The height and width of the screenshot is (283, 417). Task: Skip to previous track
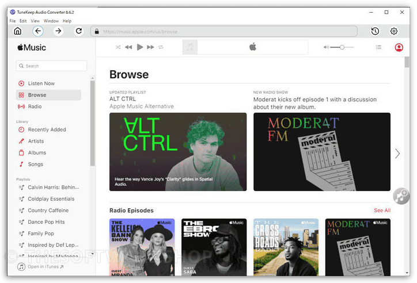128,47
